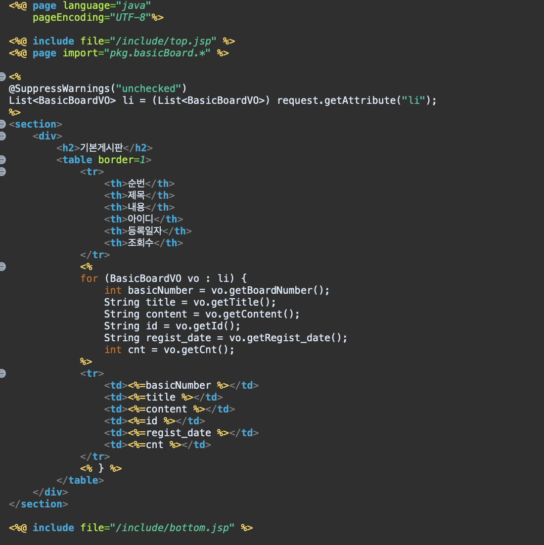
Task: Click vo.getTitle() method call
Action: 231,302
